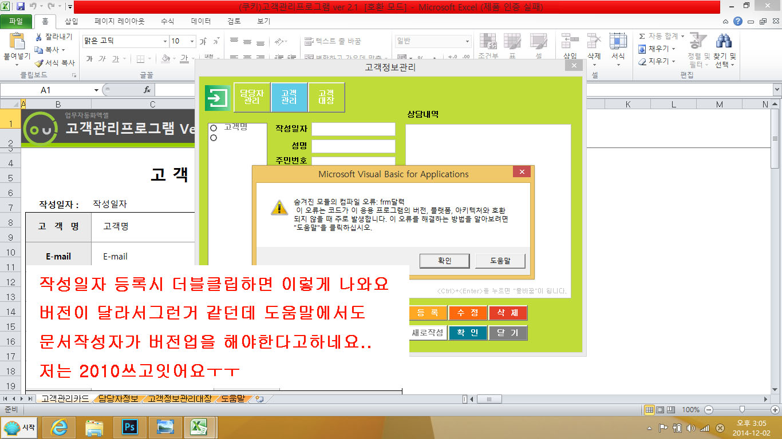Switch to Normal view in the status bar

pos(649,410)
